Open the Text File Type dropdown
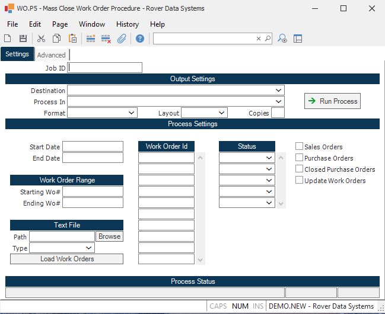The height and width of the screenshot is (314, 385). coord(89,248)
